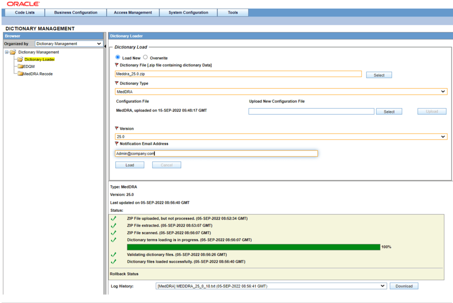Click the green loading progress bar
This screenshot has height=303, width=453.
[254, 247]
